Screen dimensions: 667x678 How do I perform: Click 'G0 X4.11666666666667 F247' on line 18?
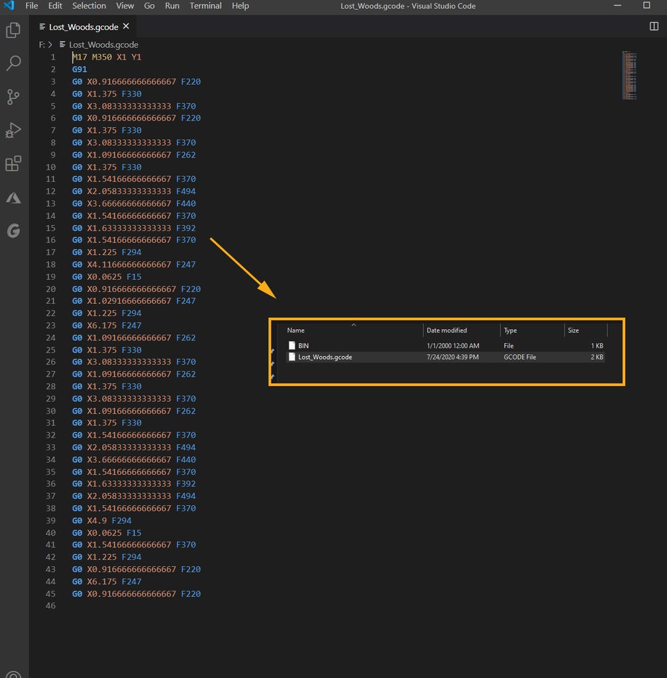pyautogui.click(x=134, y=264)
